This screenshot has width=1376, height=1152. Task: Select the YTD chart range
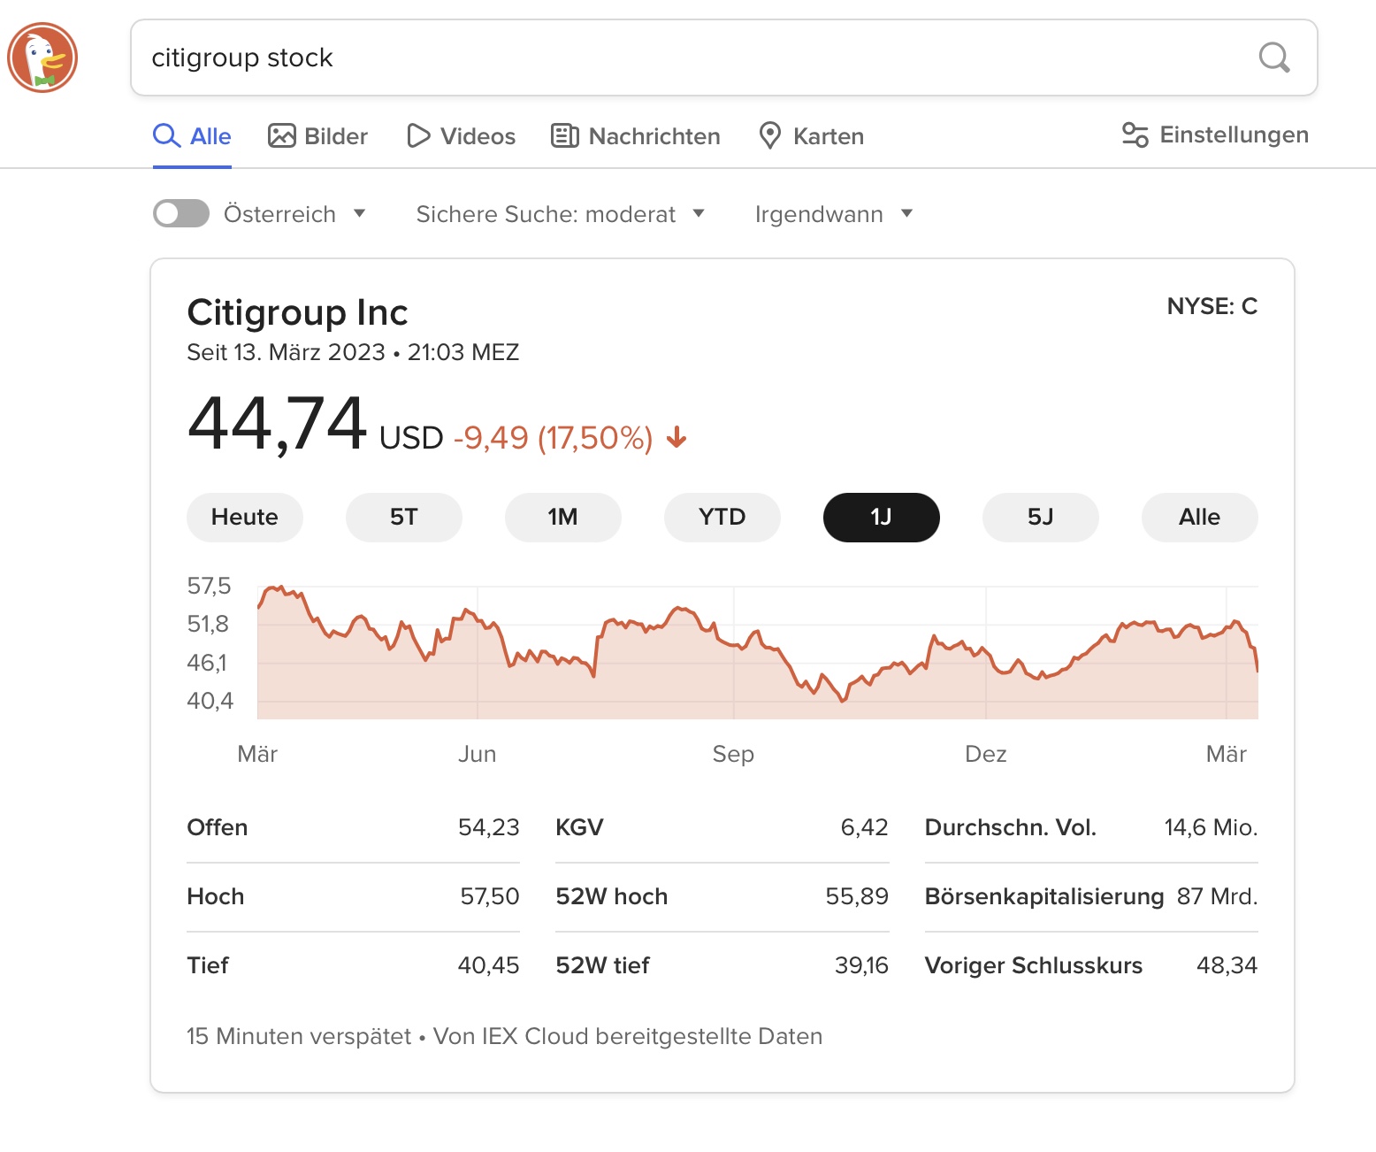click(722, 518)
